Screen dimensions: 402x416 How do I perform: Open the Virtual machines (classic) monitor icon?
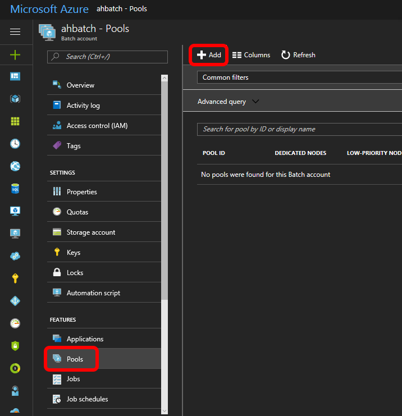(x=15, y=234)
